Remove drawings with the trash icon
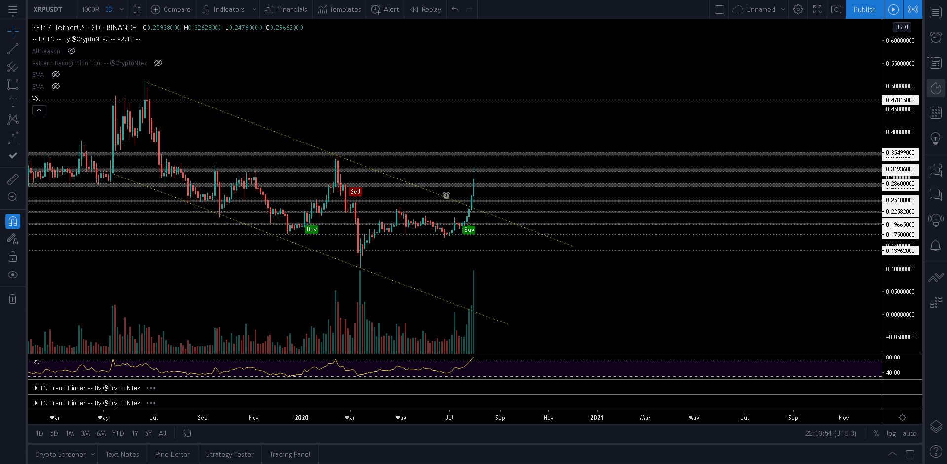The image size is (947, 464). (13, 298)
